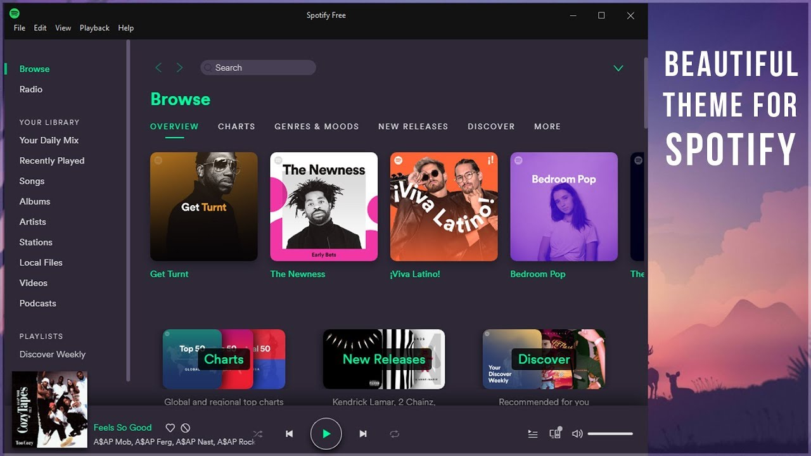This screenshot has height=456, width=811.
Task: Switch to Genres & Moods tab
Action: [317, 127]
